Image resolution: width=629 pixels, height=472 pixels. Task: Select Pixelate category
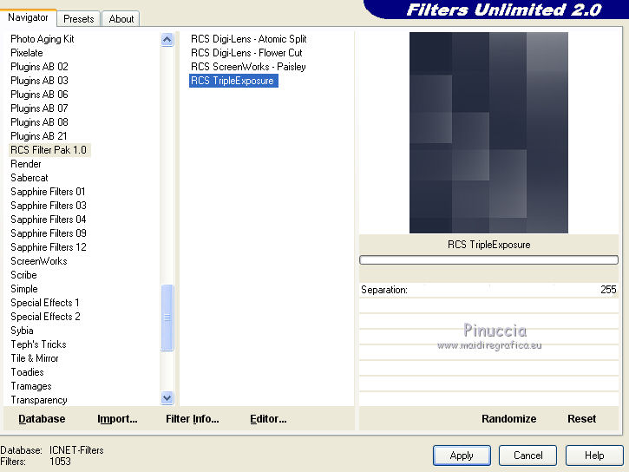tap(27, 53)
